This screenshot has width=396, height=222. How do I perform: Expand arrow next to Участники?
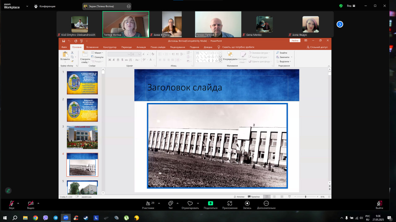pos(159,203)
